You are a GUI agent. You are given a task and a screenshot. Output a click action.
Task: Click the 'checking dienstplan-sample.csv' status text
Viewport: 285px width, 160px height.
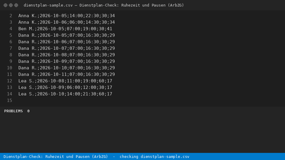pos(154,156)
